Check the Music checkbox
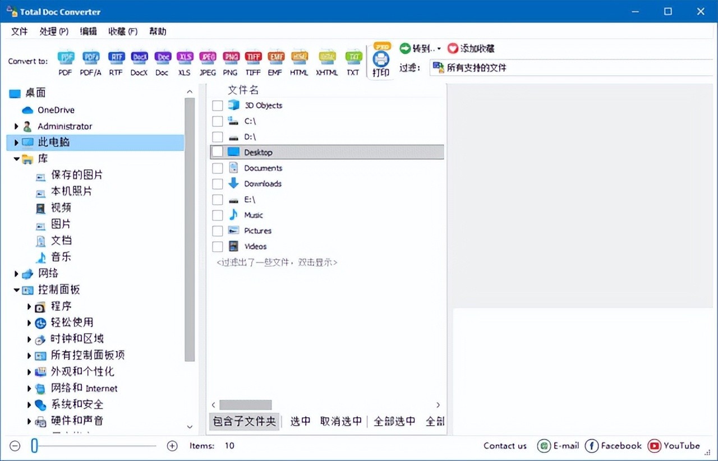Image resolution: width=718 pixels, height=461 pixels. pos(218,215)
